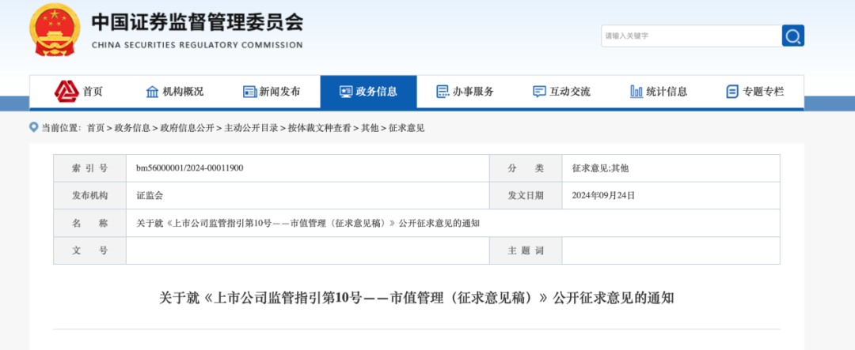Click the list icon beside 专题专栏
The width and height of the screenshot is (855, 350).
click(732, 92)
